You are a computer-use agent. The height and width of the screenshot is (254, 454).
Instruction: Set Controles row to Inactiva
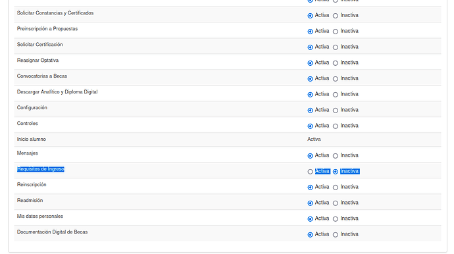tap(336, 126)
